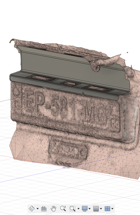The image size is (140, 215).
Task: Select the Pan hand tool
Action: [x=53, y=209]
